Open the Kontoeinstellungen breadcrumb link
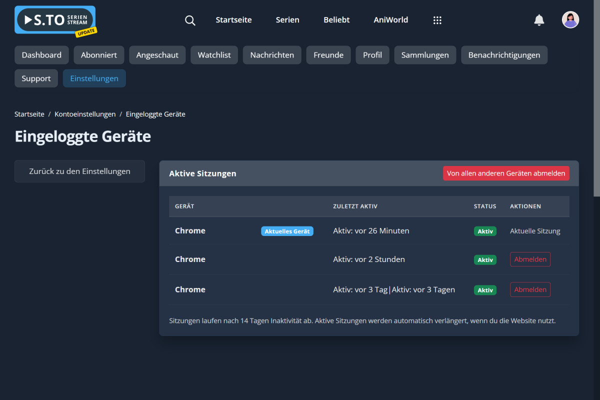Screen dimensions: 600x400 point(85,114)
